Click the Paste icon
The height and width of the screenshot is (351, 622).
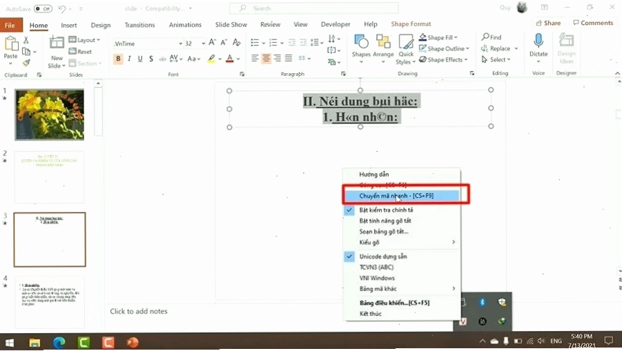click(11, 43)
